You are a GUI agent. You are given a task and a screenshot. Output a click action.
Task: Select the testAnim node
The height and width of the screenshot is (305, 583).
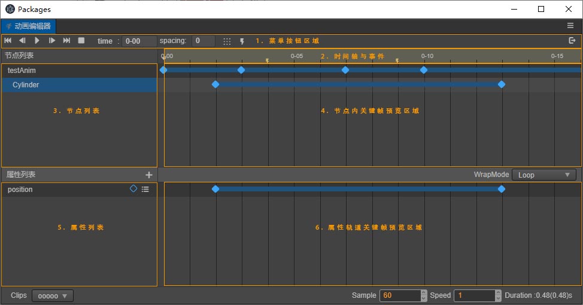point(79,71)
